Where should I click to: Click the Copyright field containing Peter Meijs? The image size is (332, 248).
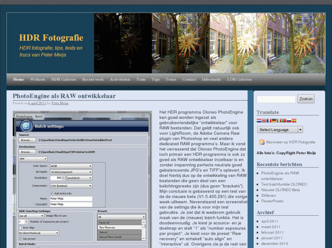coord(71,204)
